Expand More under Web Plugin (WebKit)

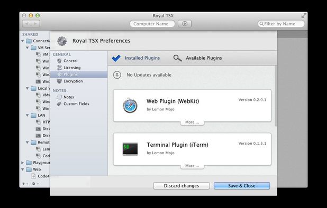tap(192, 122)
